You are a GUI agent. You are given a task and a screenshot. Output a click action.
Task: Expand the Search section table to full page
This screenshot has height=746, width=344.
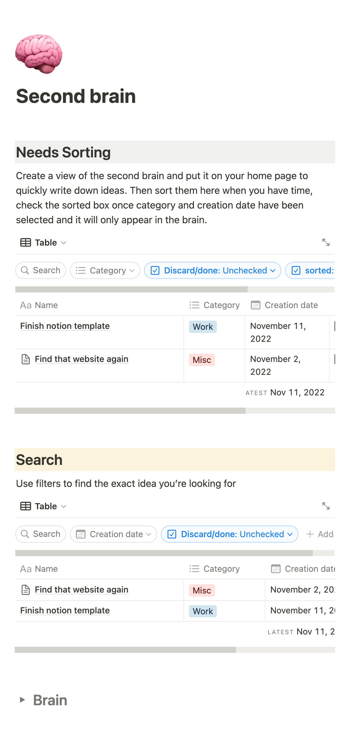(x=326, y=506)
